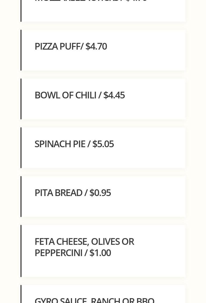This screenshot has width=206, height=303.
Task: Click the $5.05 Spinach Pie price
Action: [x=103, y=144]
